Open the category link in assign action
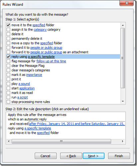Image resolution: width=137 pixels, height=166 pixels. tap(40, 29)
